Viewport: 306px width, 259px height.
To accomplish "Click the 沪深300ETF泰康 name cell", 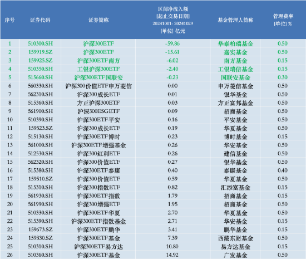I will pos(98,170).
